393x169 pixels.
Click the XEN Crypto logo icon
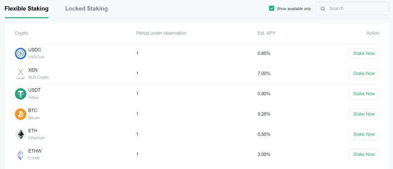point(20,73)
